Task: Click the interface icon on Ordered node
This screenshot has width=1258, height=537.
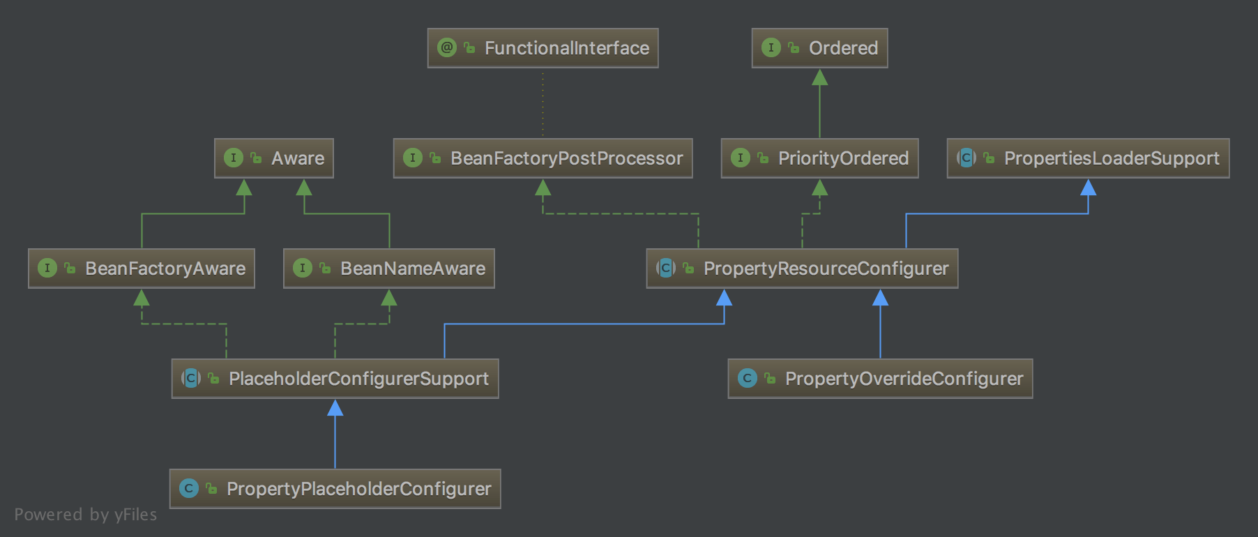Action: pos(771,47)
